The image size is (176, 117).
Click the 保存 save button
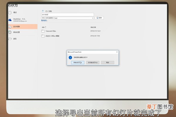point(99,18)
